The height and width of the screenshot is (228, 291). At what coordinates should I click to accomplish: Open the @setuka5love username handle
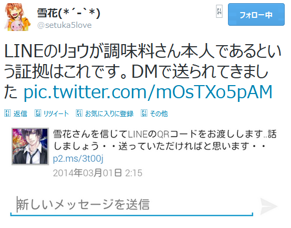pyautogui.click(x=65, y=25)
